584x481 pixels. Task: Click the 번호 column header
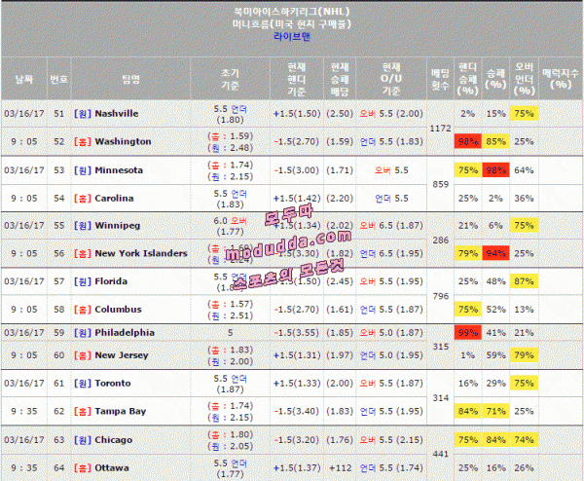pos(58,79)
